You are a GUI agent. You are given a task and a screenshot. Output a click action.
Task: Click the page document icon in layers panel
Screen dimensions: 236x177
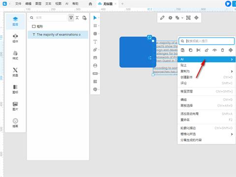(x=85, y=18)
